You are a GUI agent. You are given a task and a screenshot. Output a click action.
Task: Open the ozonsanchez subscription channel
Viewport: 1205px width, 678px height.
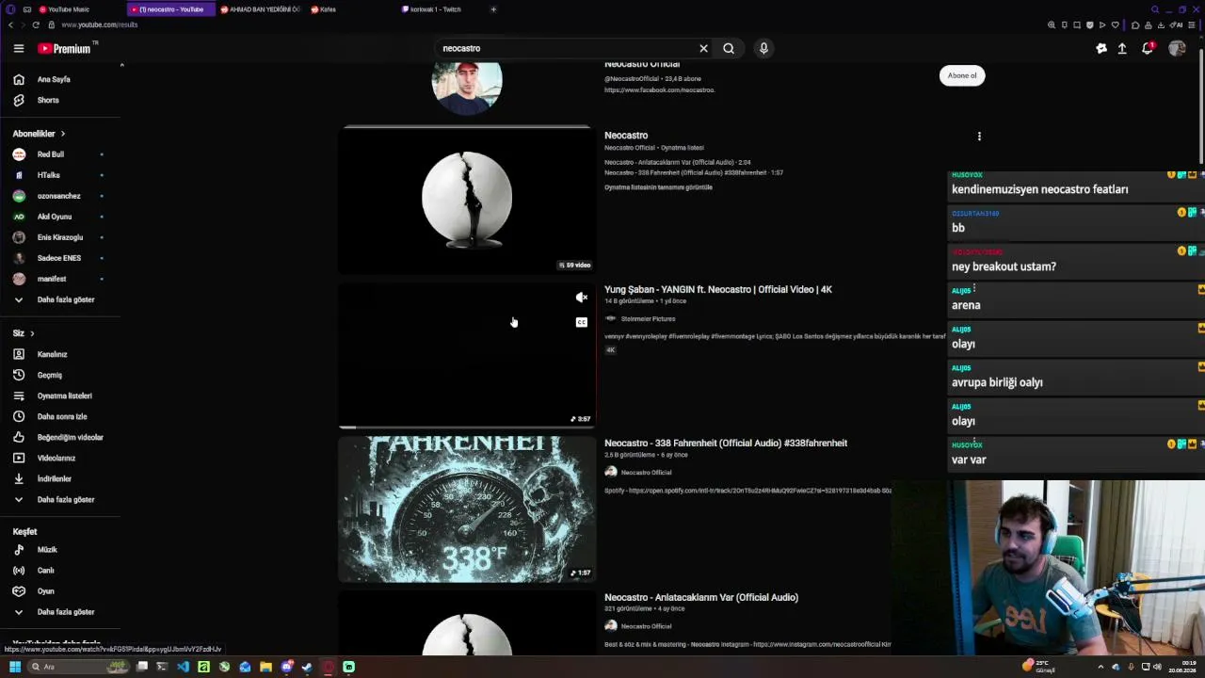(x=60, y=196)
